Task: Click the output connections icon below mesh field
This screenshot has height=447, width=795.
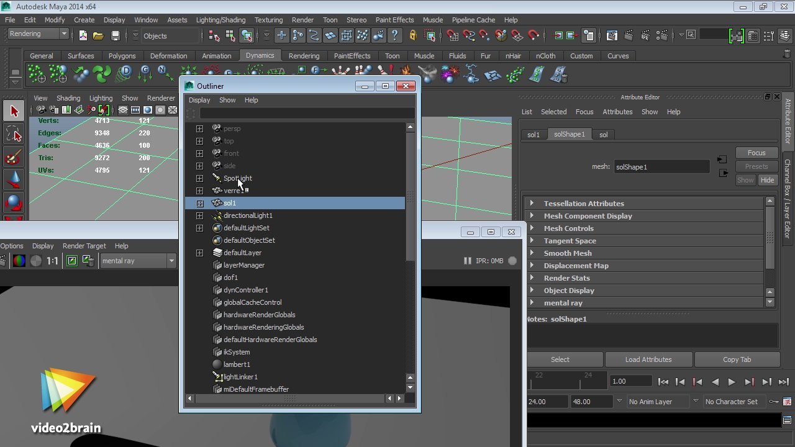Action: [x=724, y=173]
